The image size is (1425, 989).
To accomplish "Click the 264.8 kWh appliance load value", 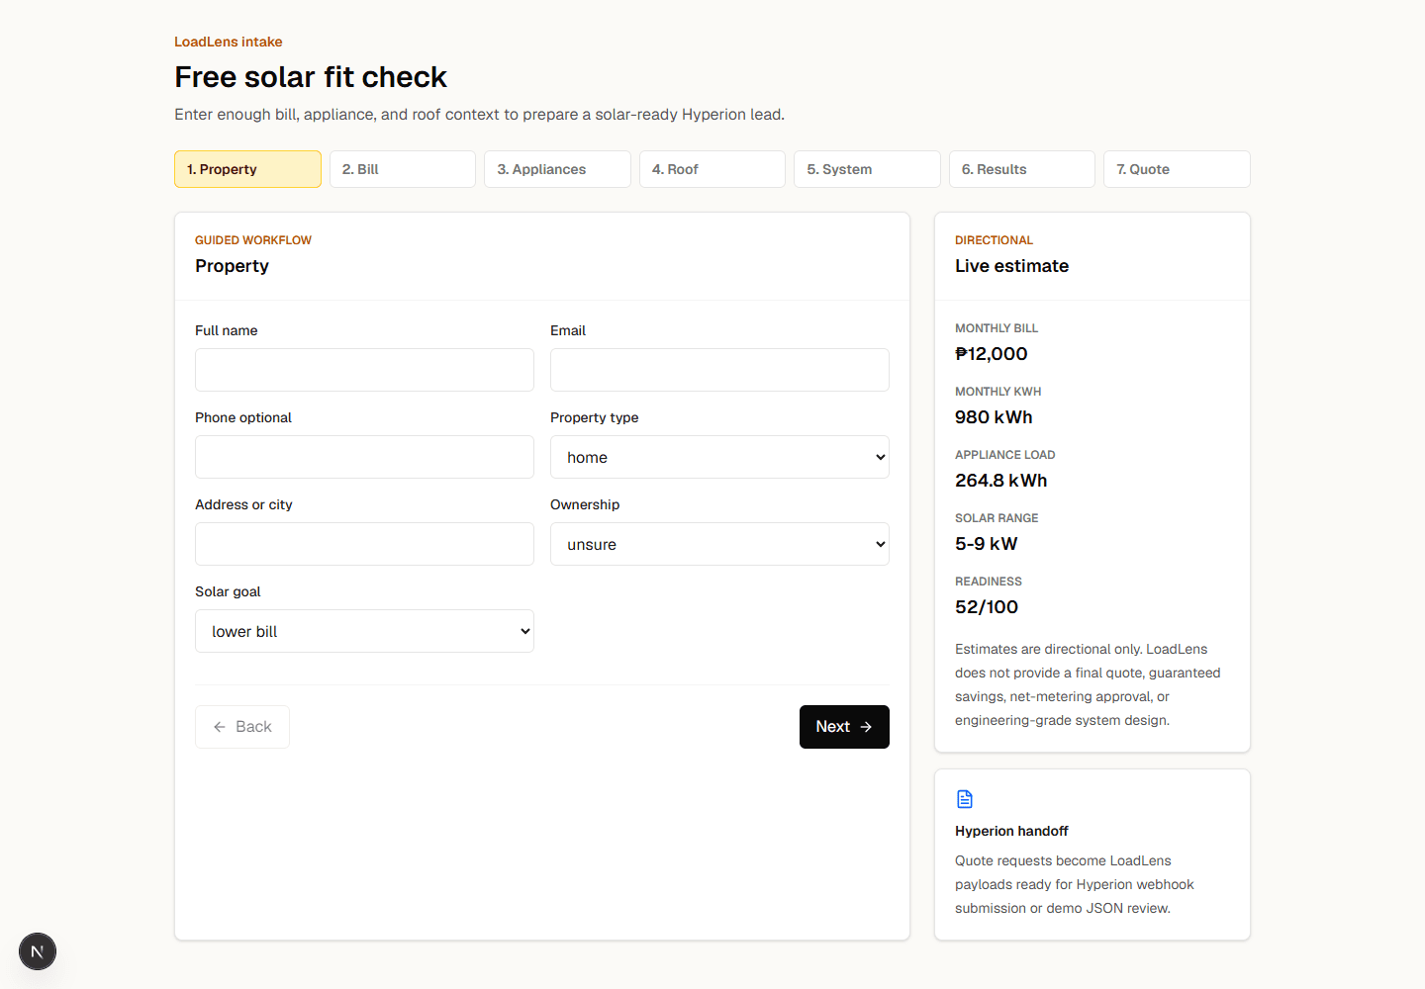I will point(1000,481).
